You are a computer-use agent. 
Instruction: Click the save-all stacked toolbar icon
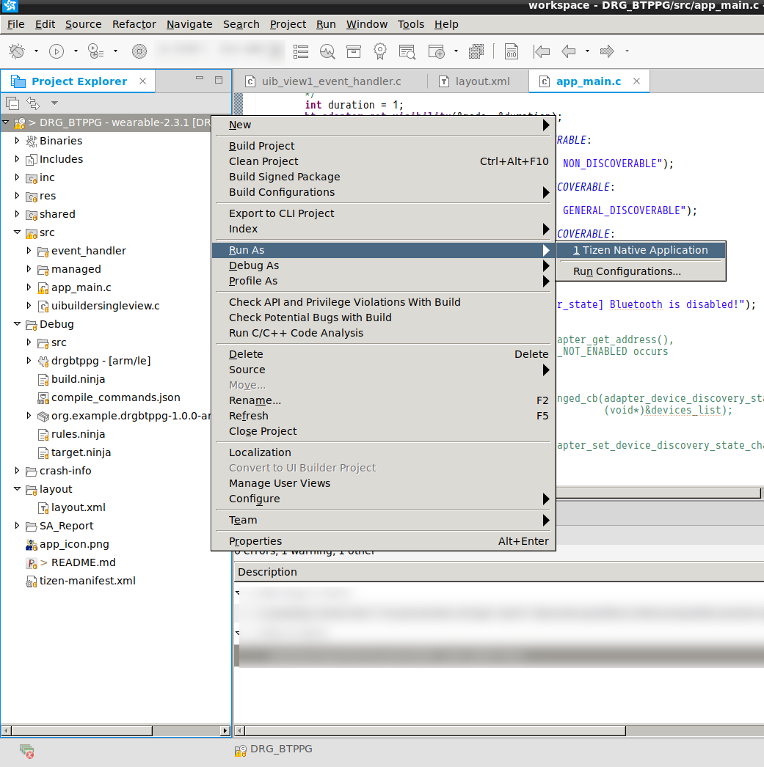click(x=476, y=51)
